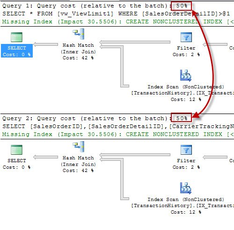This screenshot has width=234, height=230.
Task: Click 'Hash Match (Inner Join)' label in Query 2
Action: [78, 161]
